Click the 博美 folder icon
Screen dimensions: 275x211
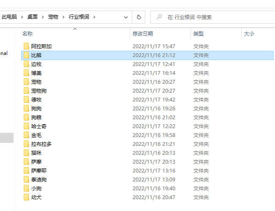[x=26, y=73]
